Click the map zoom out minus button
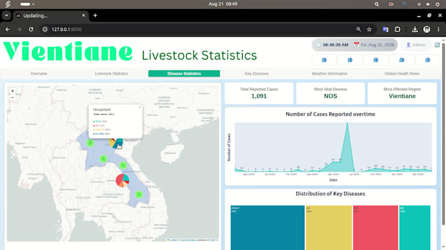This screenshot has height=250, width=446. [x=12, y=98]
